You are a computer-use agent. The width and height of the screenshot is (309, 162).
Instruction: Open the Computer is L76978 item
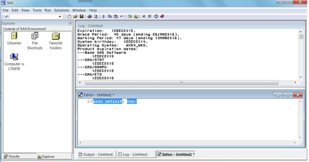[14, 62]
